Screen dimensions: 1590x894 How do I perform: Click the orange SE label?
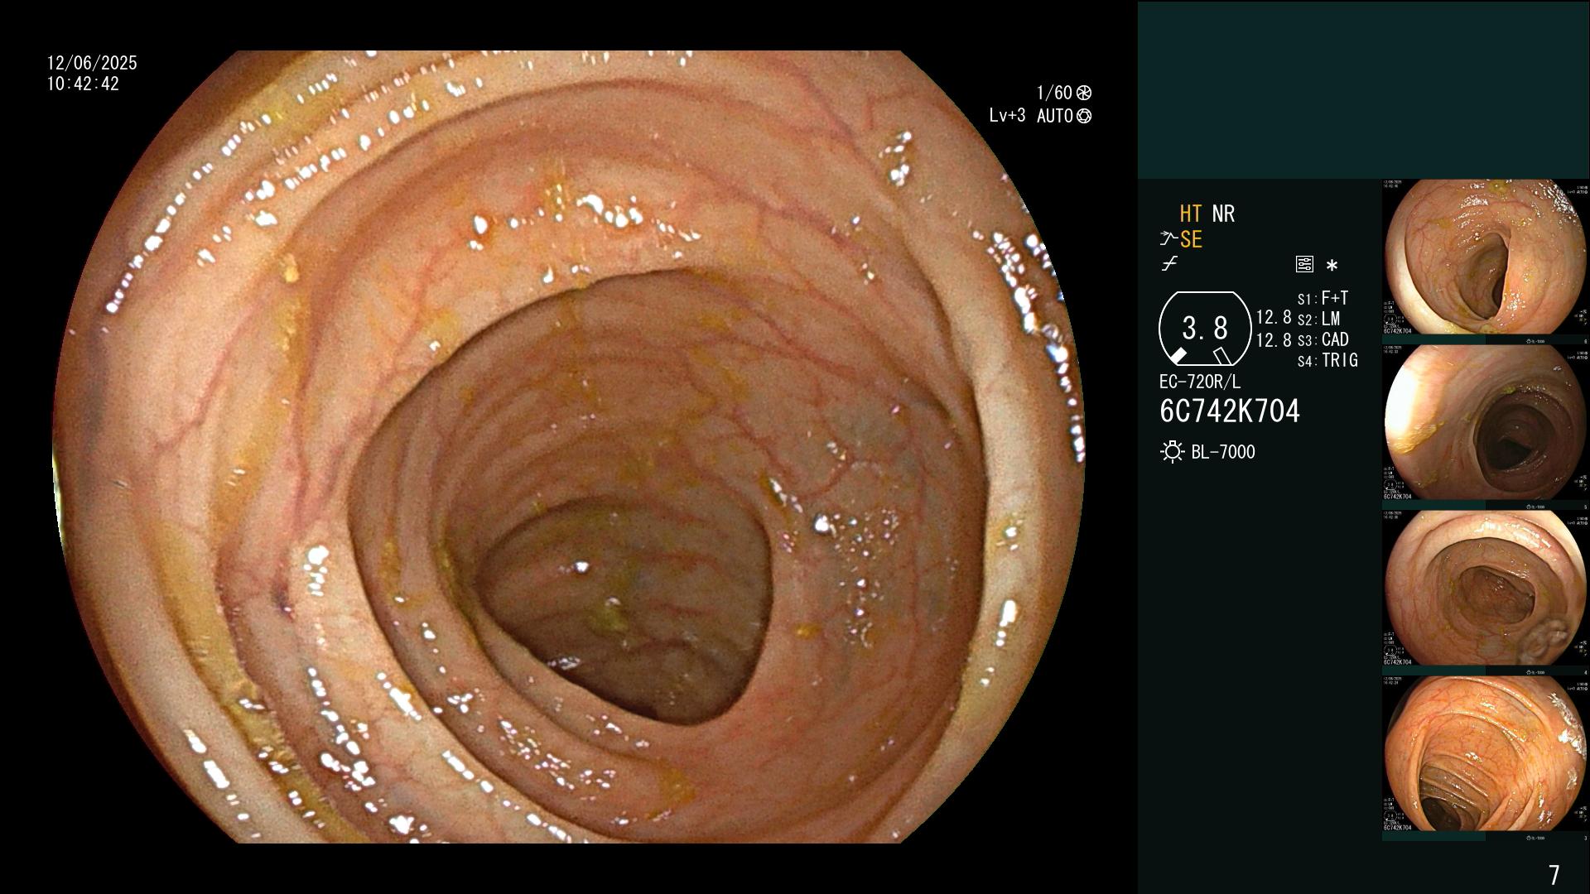pyautogui.click(x=1191, y=239)
